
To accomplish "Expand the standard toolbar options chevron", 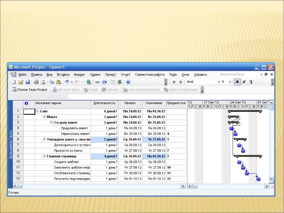I will pyautogui.click(x=166, y=82).
